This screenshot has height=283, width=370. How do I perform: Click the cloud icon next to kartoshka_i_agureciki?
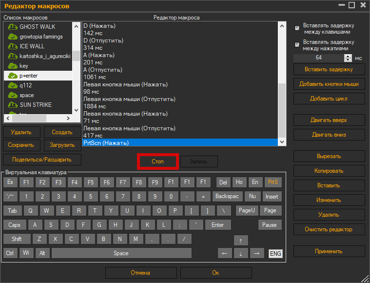pyautogui.click(x=13, y=56)
